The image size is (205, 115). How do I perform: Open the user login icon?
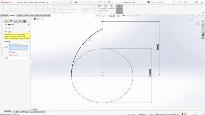pyautogui.click(x=180, y=2)
